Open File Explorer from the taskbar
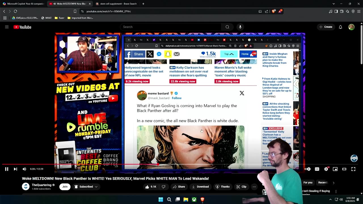This screenshot has height=204, width=363. pyautogui.click(x=186, y=199)
